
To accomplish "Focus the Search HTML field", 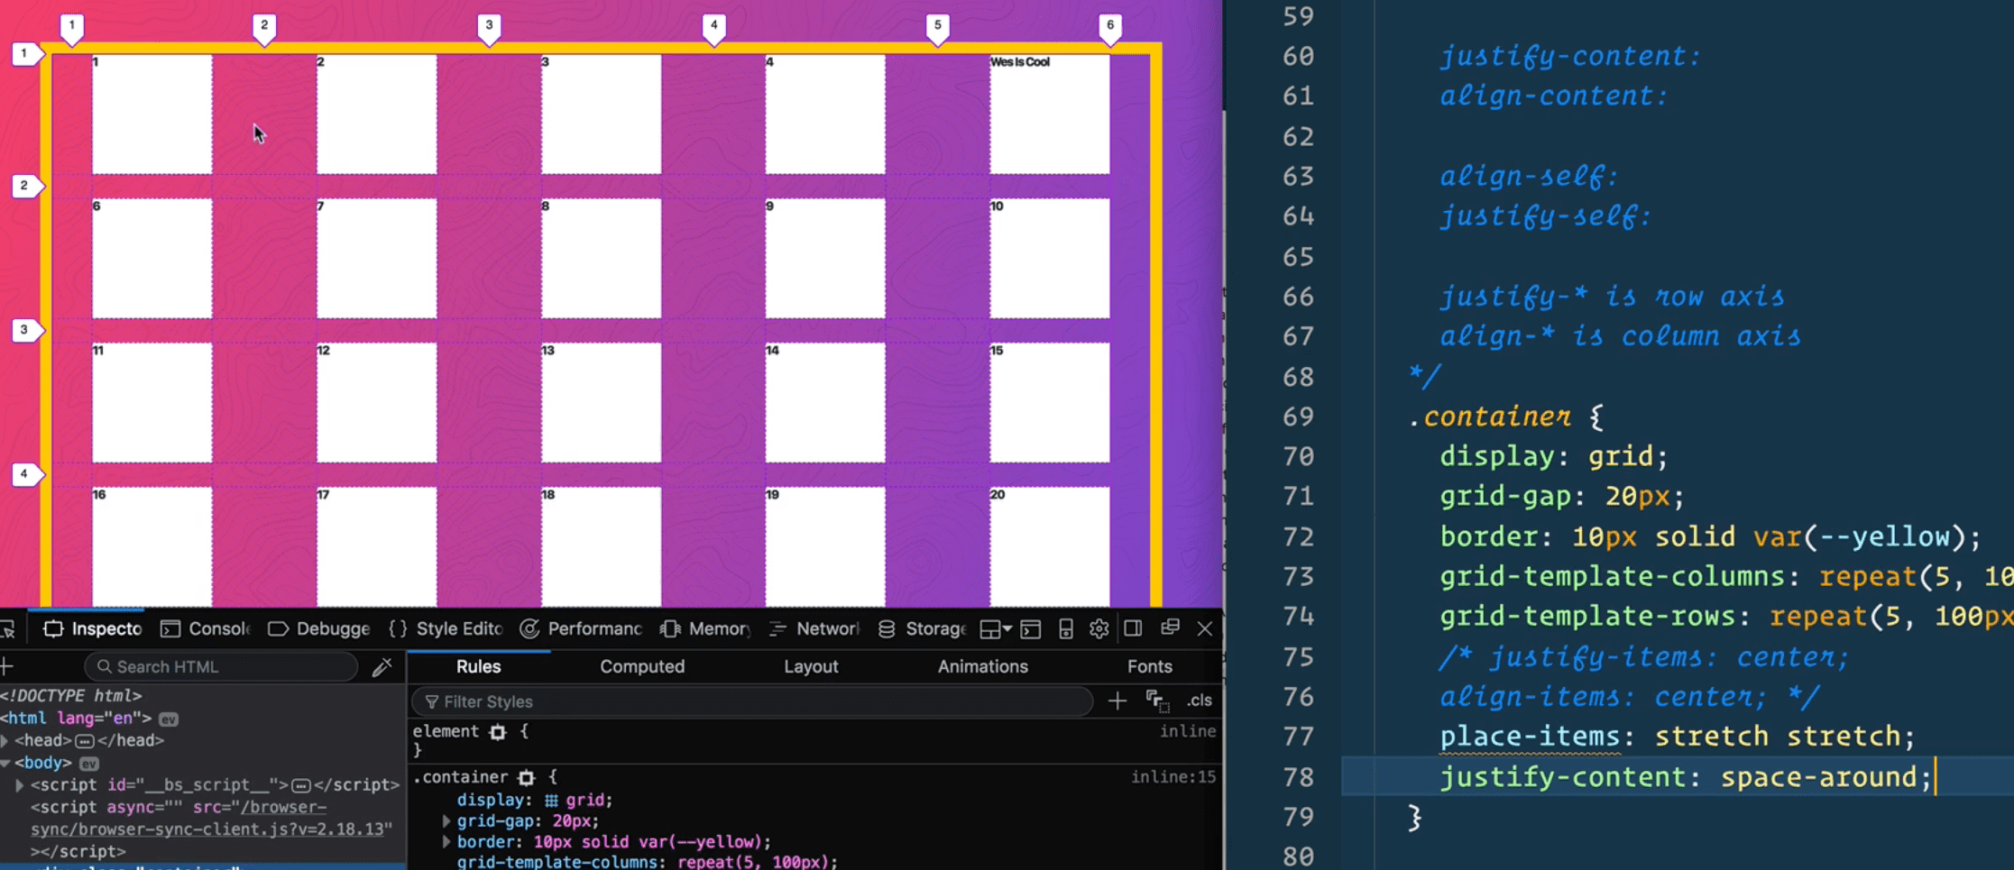I will click(221, 666).
